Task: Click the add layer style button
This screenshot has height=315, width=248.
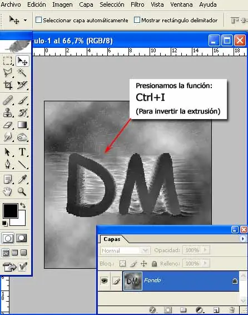Action: (x=153, y=310)
